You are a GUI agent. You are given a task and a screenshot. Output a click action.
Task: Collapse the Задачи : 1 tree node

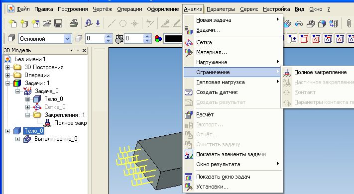pos(7,83)
